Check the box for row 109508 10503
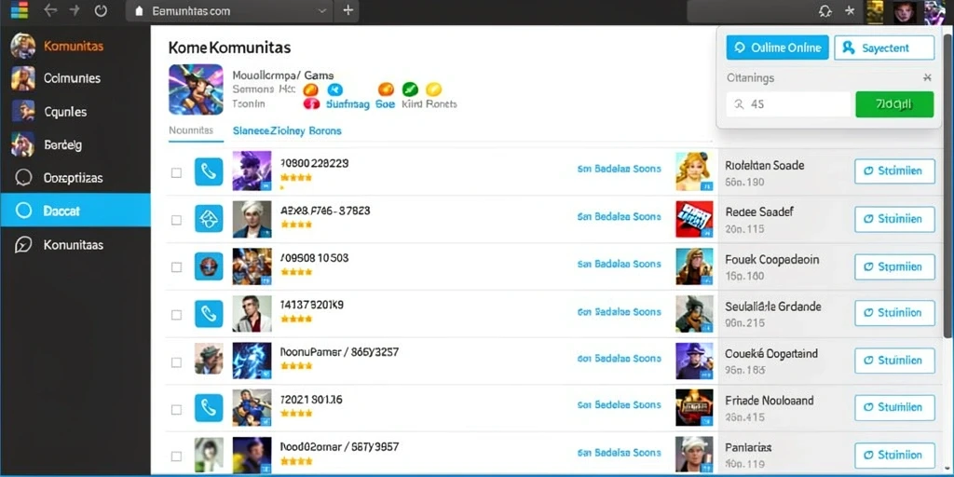Screen dimensions: 954x477 (176, 267)
